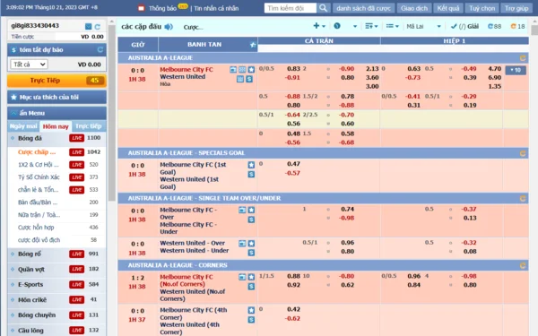Click the live stream icon for Melbourne City FC match
Viewport: 538px width, 336px height.
point(233,70)
